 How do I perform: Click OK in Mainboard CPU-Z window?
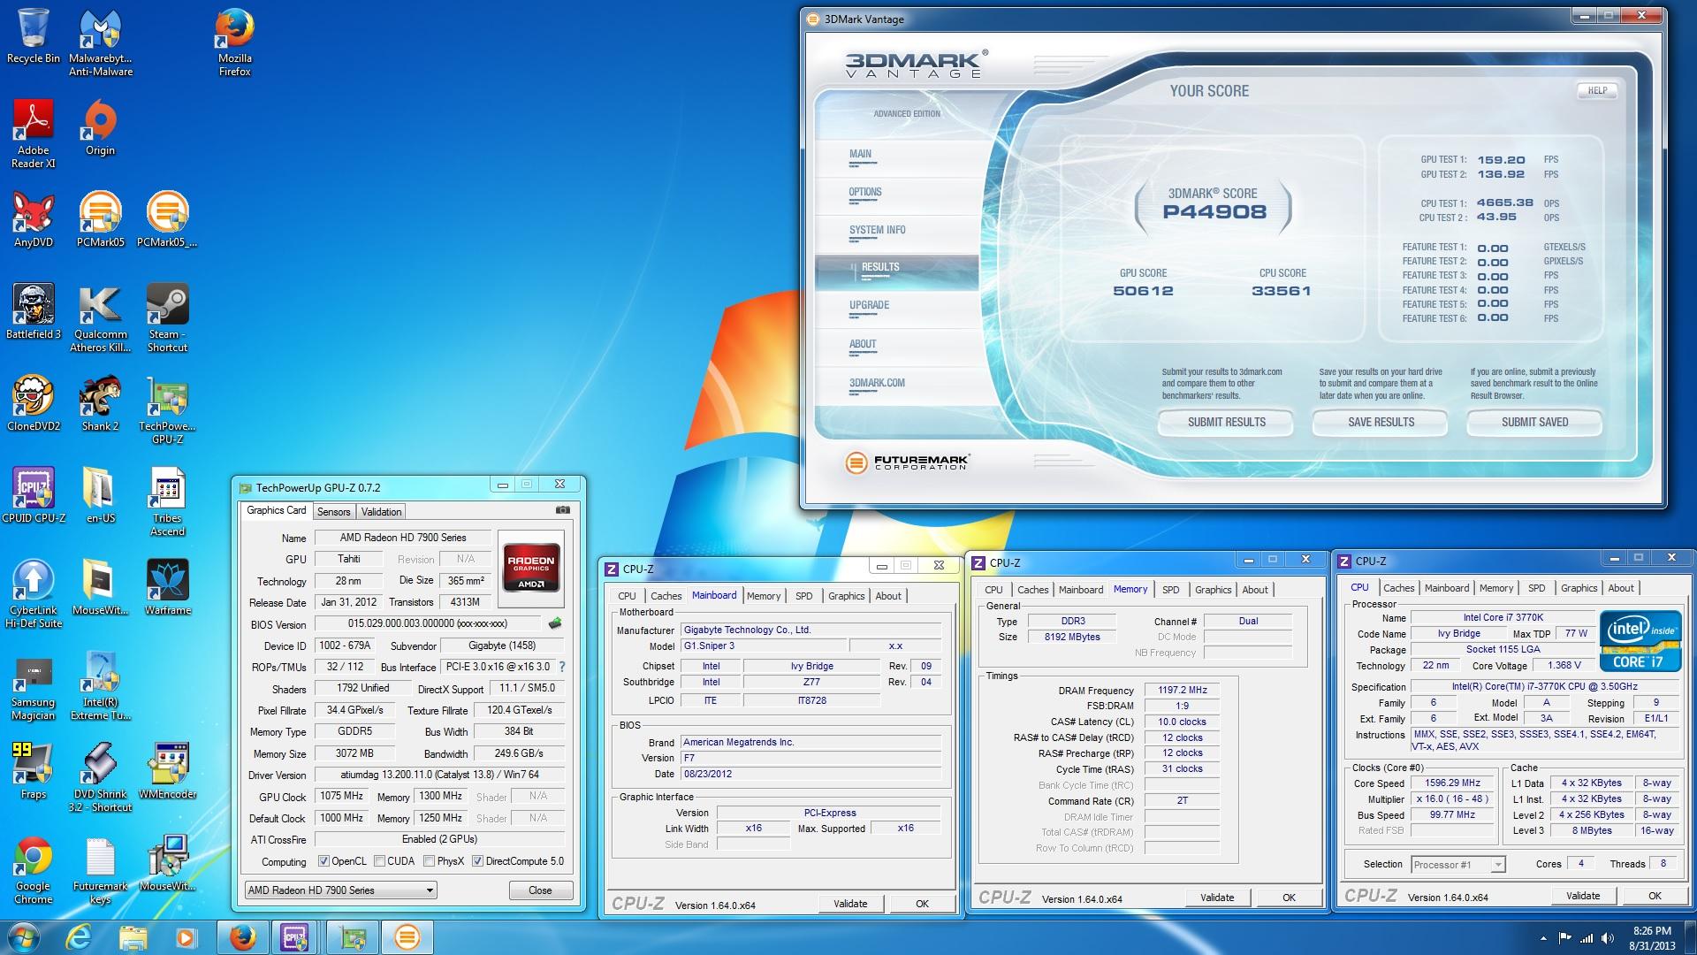pyautogui.click(x=922, y=904)
